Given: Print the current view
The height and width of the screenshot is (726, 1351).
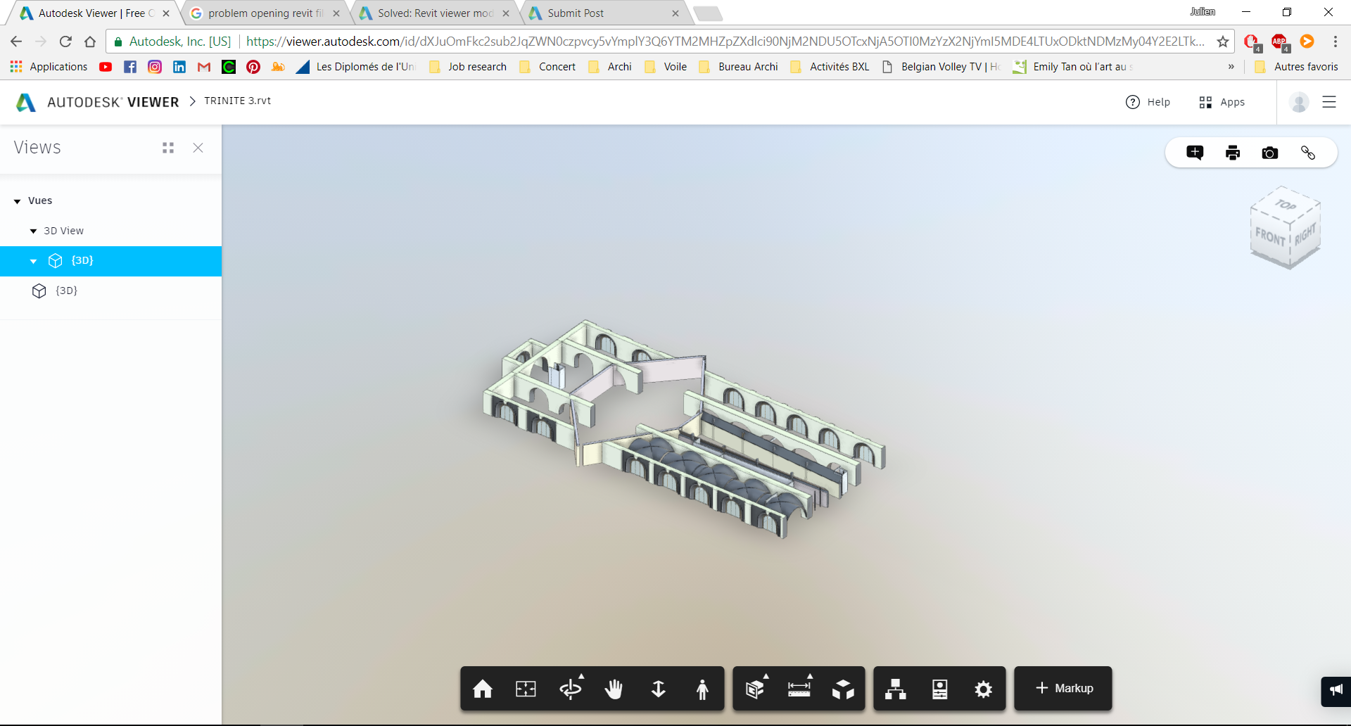Looking at the screenshot, I should coord(1233,153).
